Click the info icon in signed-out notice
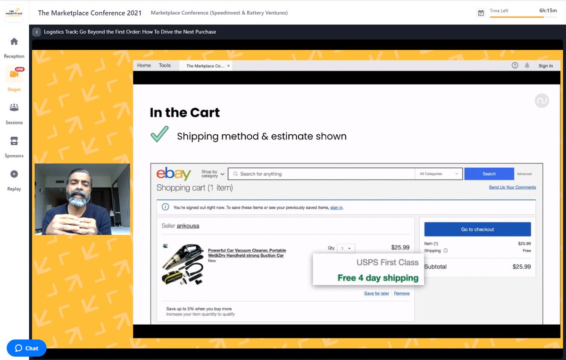This screenshot has height=360, width=566. coord(165,207)
